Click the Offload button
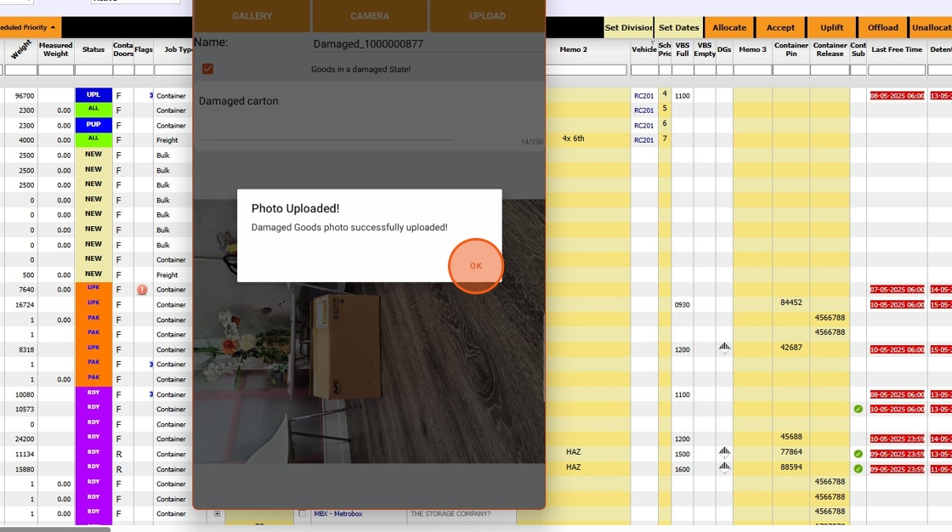This screenshot has height=532, width=952. click(x=882, y=27)
